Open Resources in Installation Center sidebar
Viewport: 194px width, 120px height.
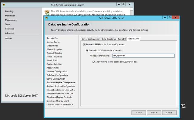9,29
